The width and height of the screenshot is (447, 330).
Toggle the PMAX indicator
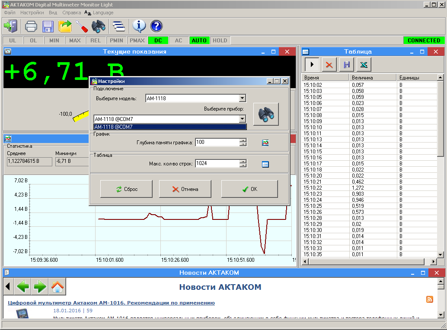(x=137, y=41)
